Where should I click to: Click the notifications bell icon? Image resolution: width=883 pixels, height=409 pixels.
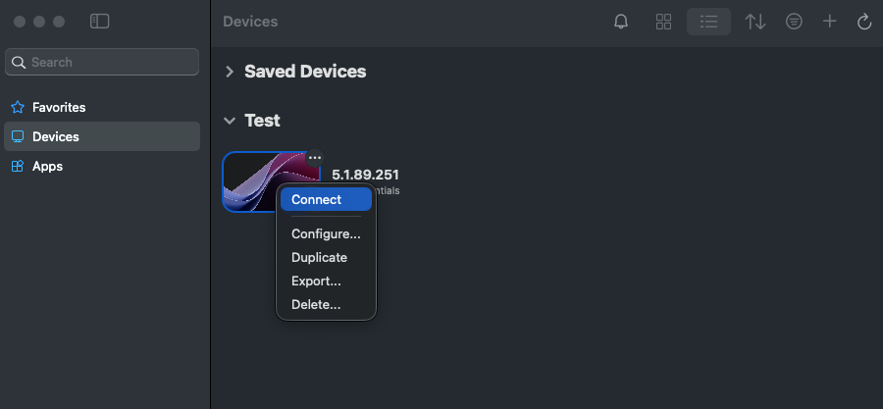[621, 22]
